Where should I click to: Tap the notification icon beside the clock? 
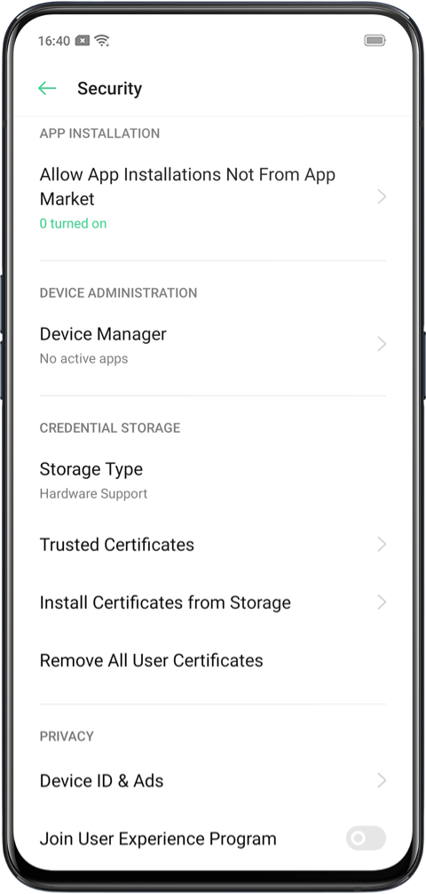(x=83, y=41)
